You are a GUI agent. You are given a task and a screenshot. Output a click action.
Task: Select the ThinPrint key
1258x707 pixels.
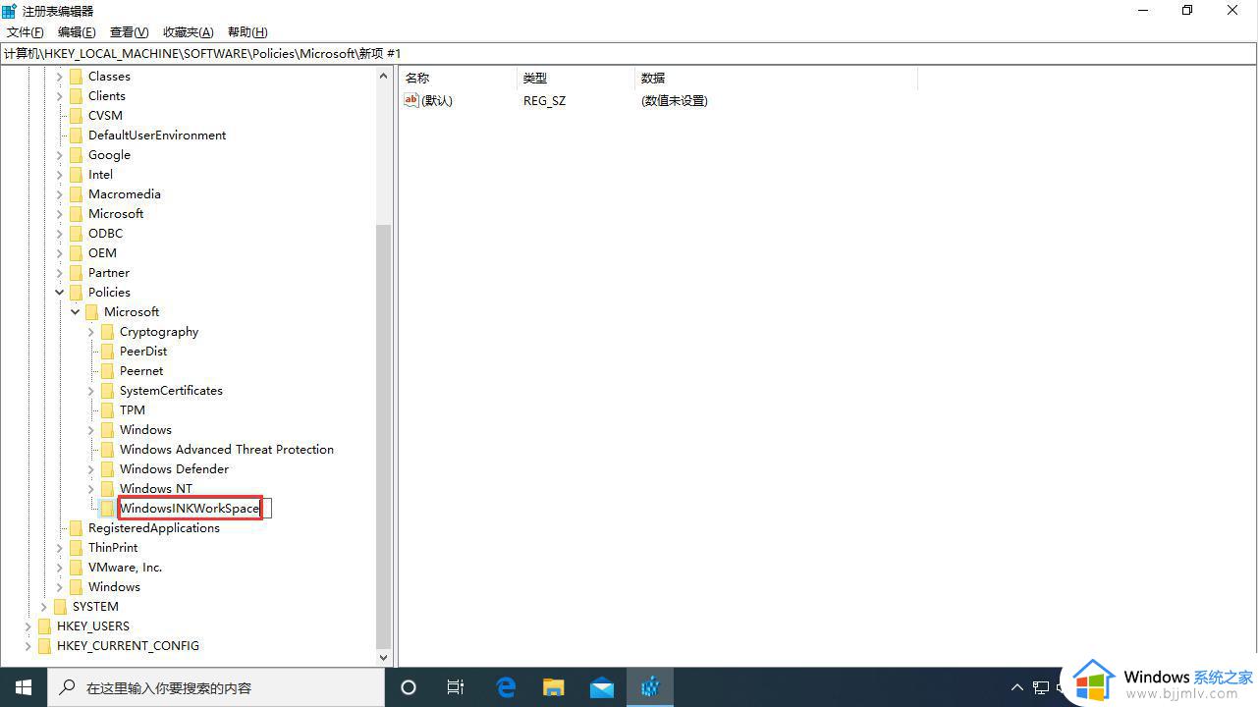point(113,548)
